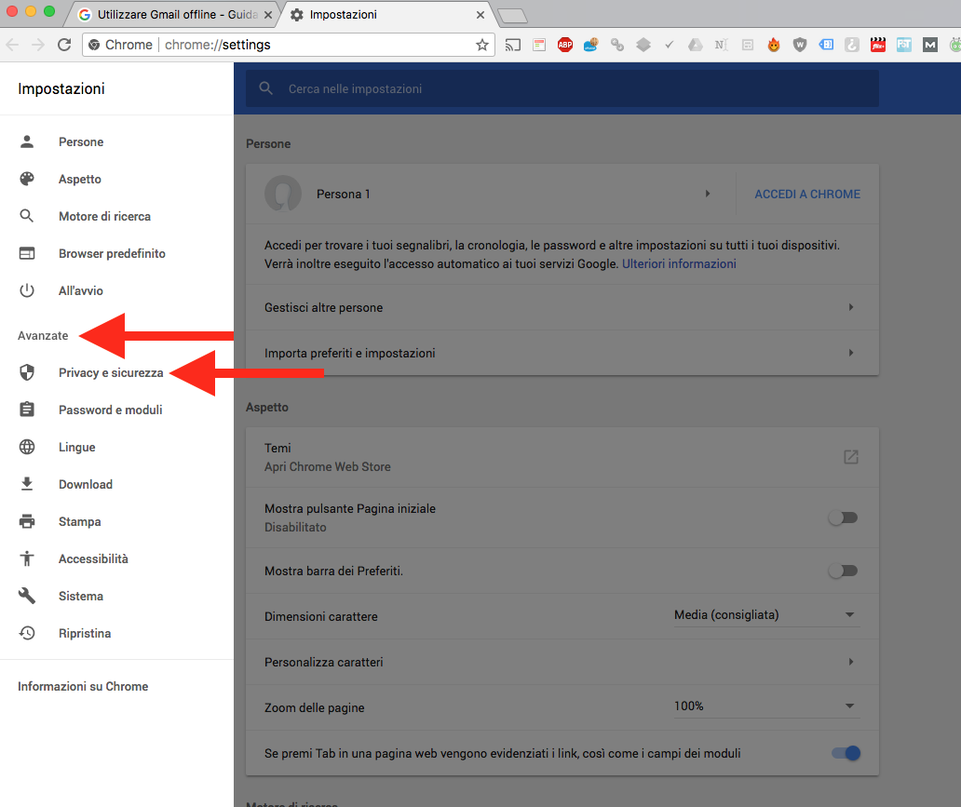Click Temi Apri Chrome Web Store row
The height and width of the screenshot is (807, 961).
point(562,457)
